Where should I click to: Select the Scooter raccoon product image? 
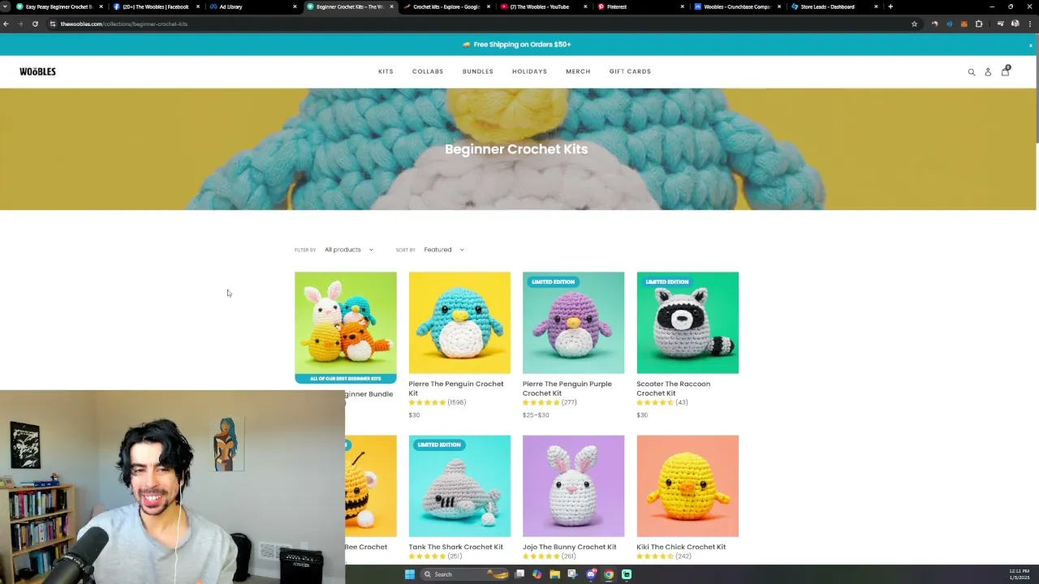[x=688, y=323]
